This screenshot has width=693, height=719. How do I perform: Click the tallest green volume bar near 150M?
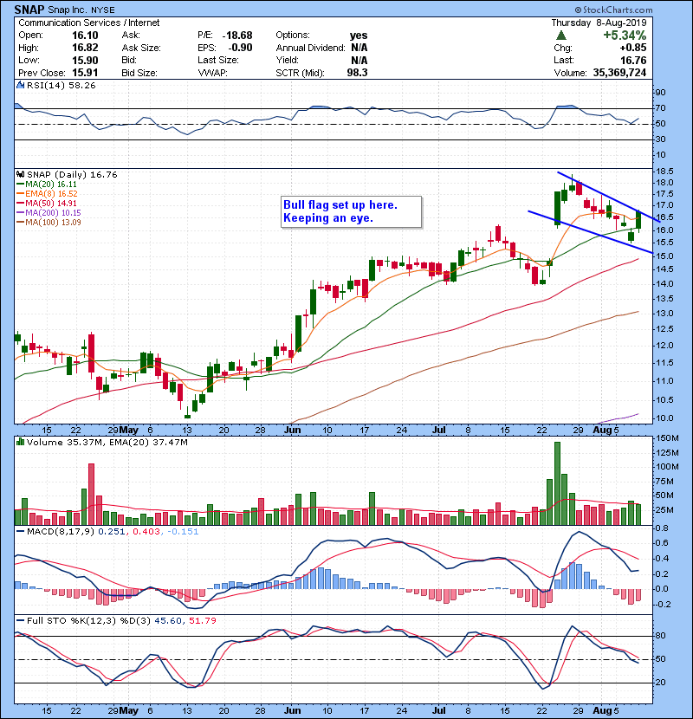[x=557, y=483]
